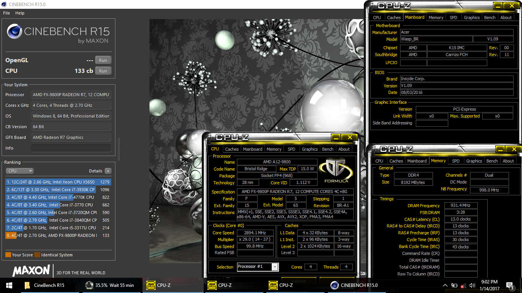Open the Help menu in Cinebench
This screenshot has height=293, width=522.
pos(20,13)
